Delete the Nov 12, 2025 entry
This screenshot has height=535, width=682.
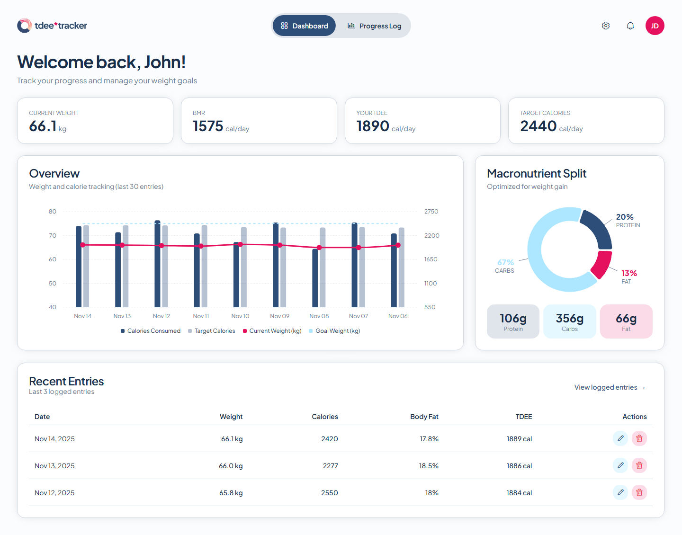click(639, 492)
